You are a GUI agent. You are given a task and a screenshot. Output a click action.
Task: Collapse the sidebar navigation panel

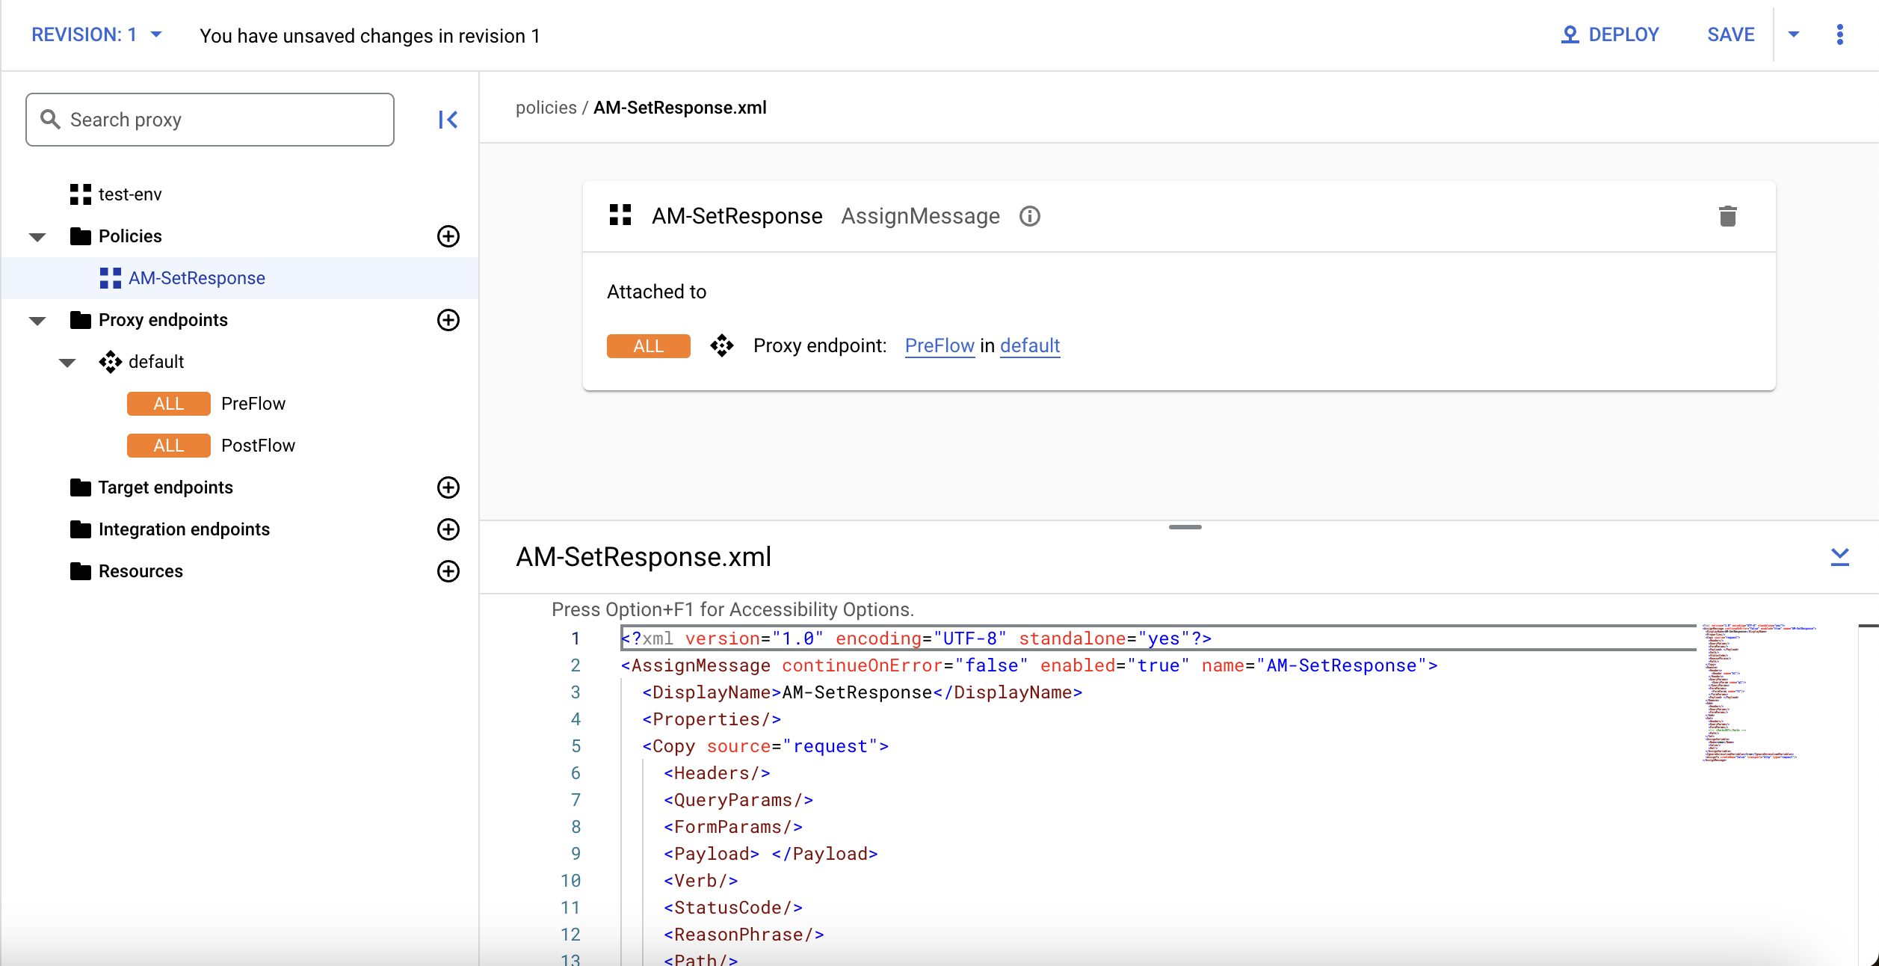[x=448, y=120]
